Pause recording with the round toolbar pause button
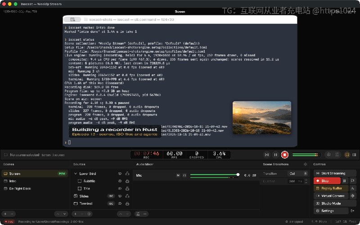The width and height of the screenshot is (360, 225). coord(275,155)
